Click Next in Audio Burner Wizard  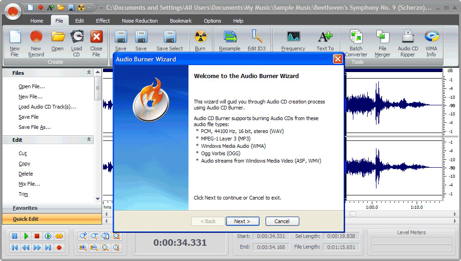click(x=243, y=221)
